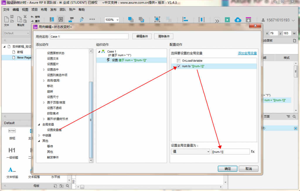
Task: Click the [[num-1]] value input field
Action: 230,152
